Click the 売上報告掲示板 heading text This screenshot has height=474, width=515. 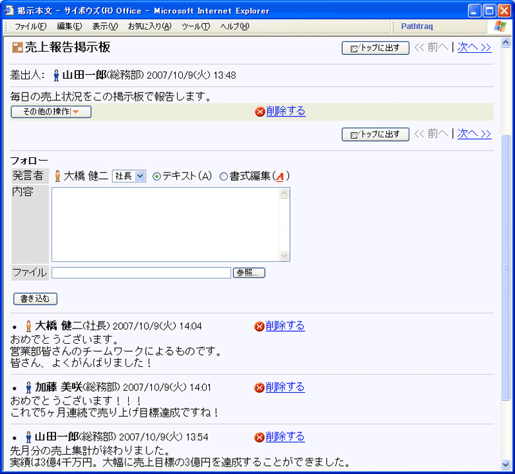(67, 48)
